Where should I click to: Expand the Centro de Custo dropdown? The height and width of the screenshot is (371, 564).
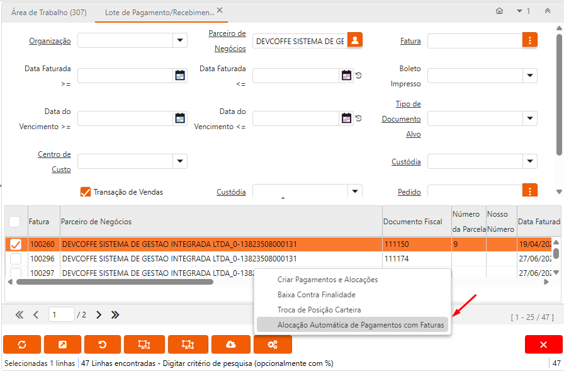pos(180,161)
